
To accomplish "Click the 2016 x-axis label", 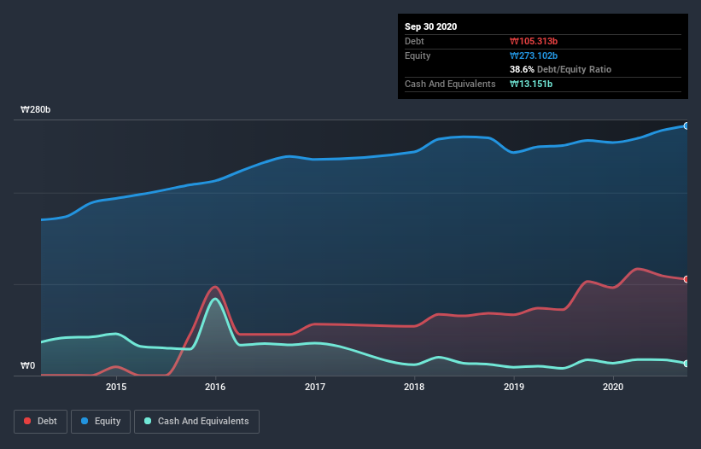I will 215,387.
